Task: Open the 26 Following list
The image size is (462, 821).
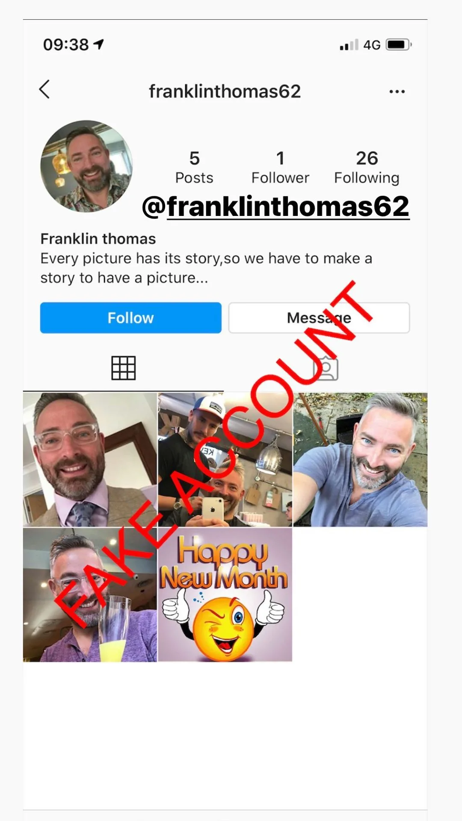Action: [x=367, y=167]
